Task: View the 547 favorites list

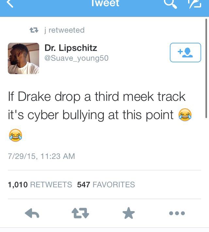Action: tap(106, 185)
